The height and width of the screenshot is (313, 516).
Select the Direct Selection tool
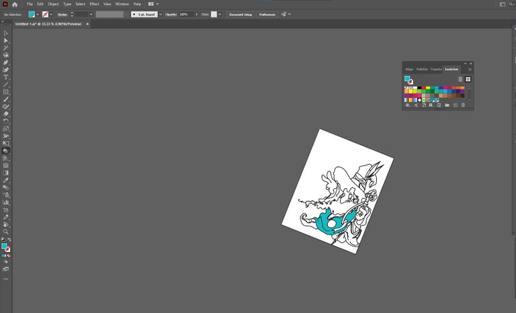5,40
